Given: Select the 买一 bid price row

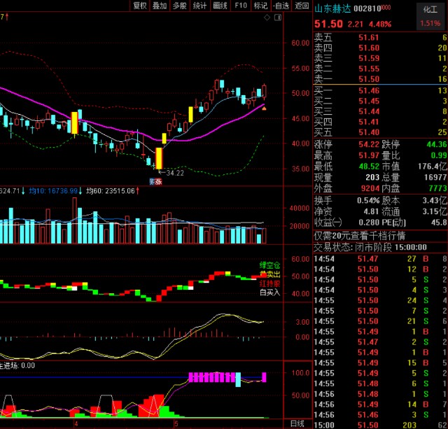Looking at the screenshot, I should 378,90.
